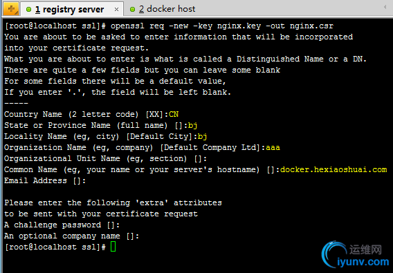Click the 'An optional company name' line
The width and height of the screenshot is (393, 273).
71,236
